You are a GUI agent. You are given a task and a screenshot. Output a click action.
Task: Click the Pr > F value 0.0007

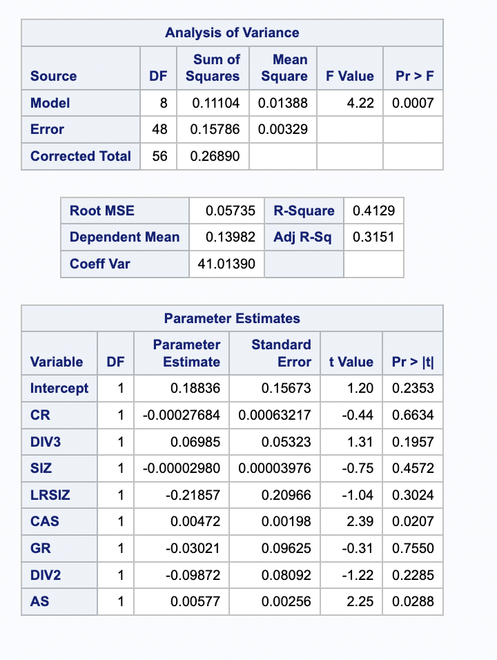[x=413, y=103]
